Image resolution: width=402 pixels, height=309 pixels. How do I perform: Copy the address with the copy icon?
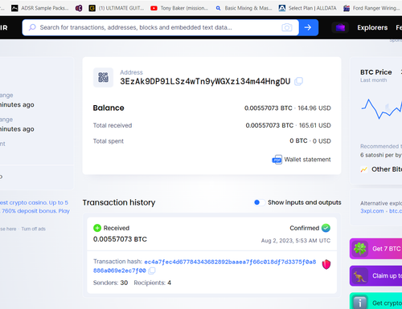[x=298, y=81]
